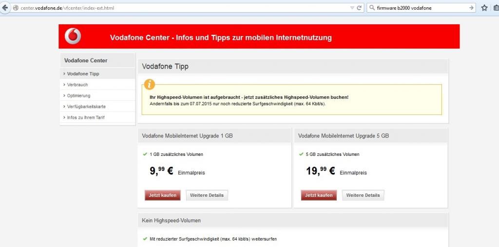Click the Kein Highspeed-Volumen heading
Viewport: 499px width, 247px height.
(171, 220)
